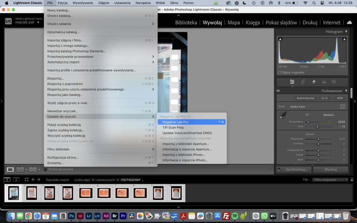Image resolution: width=357 pixels, height=223 pixels.
Task: Click the Synchronizuj button
Action: [296, 169]
